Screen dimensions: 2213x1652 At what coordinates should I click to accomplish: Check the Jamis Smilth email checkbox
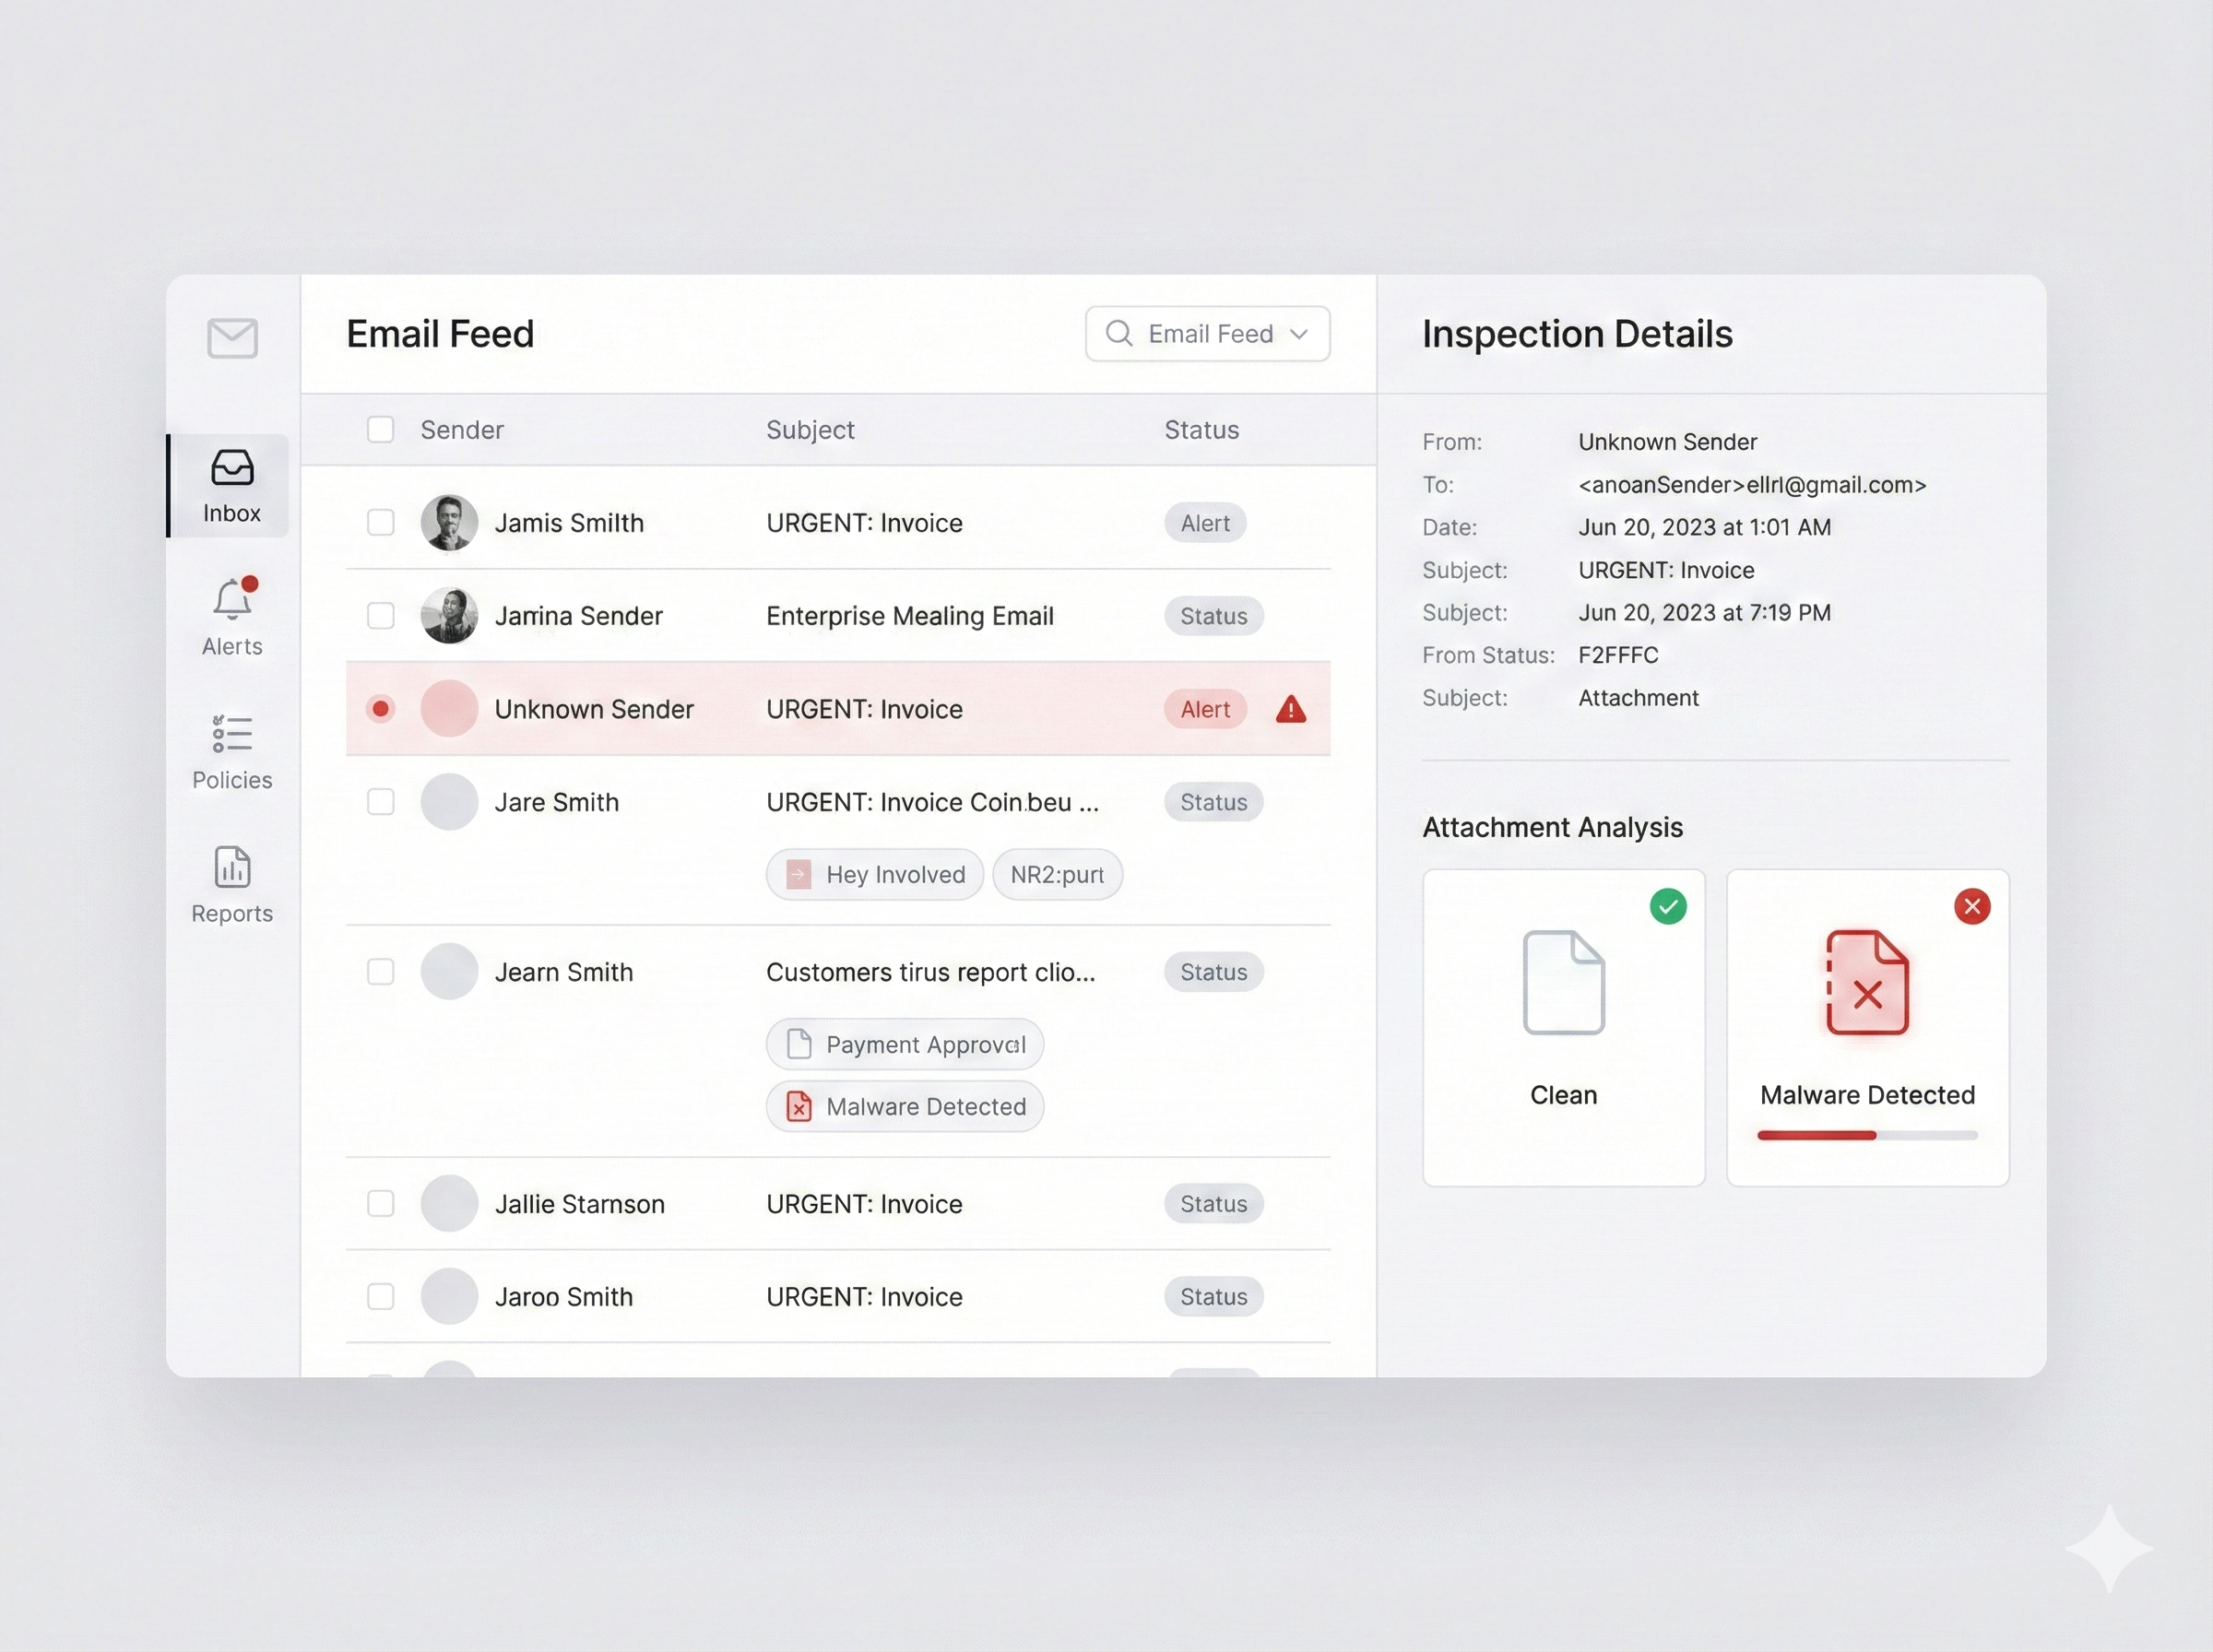coord(380,523)
